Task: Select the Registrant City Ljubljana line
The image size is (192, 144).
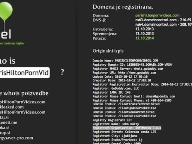Action: [x=115, y=136]
